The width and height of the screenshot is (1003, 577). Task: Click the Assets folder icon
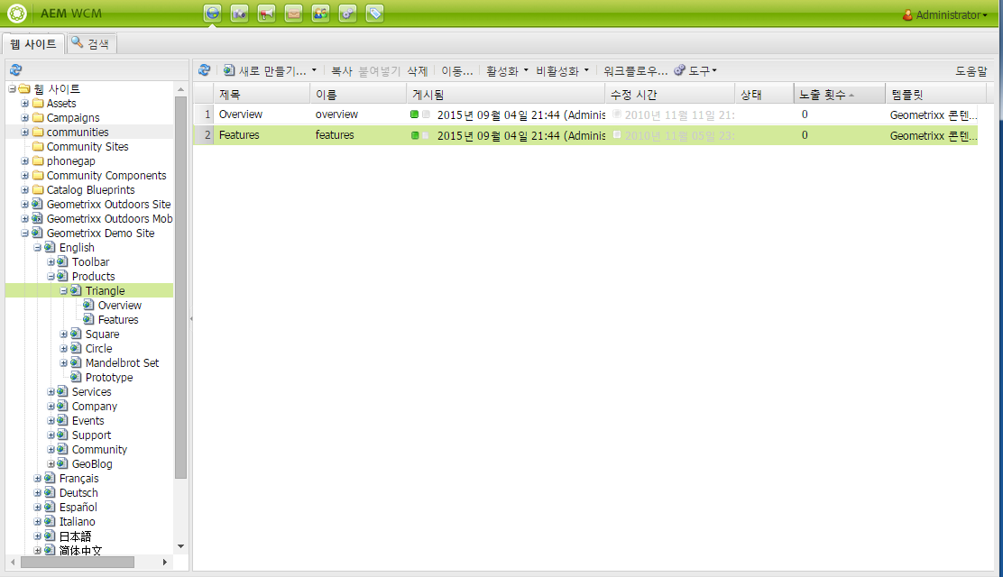pos(38,103)
